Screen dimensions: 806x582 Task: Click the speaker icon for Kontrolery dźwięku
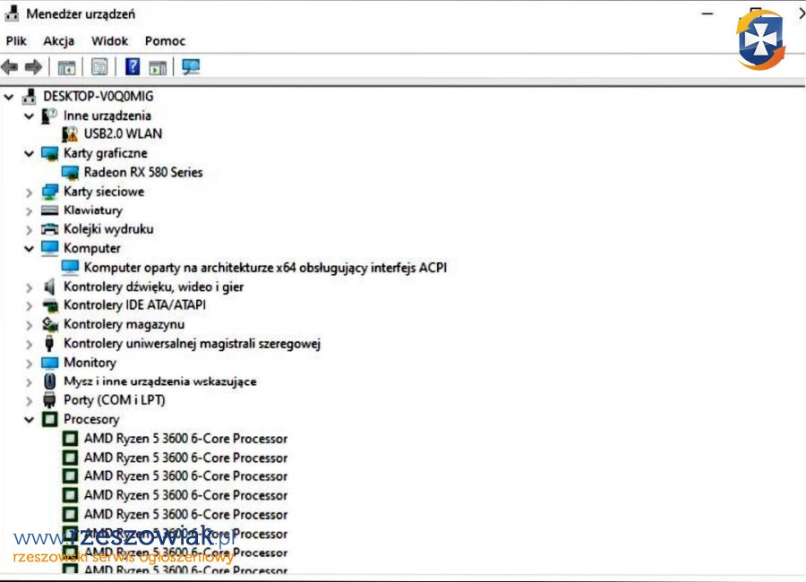[x=49, y=287]
